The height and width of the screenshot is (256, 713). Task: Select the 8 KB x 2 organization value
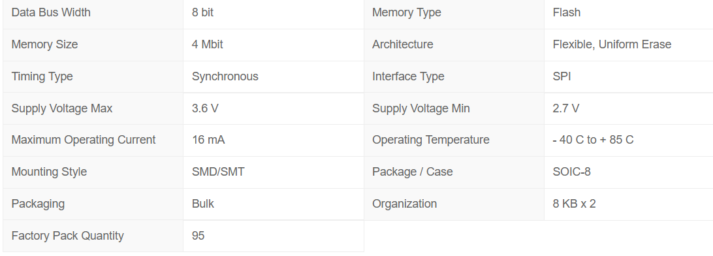575,203
